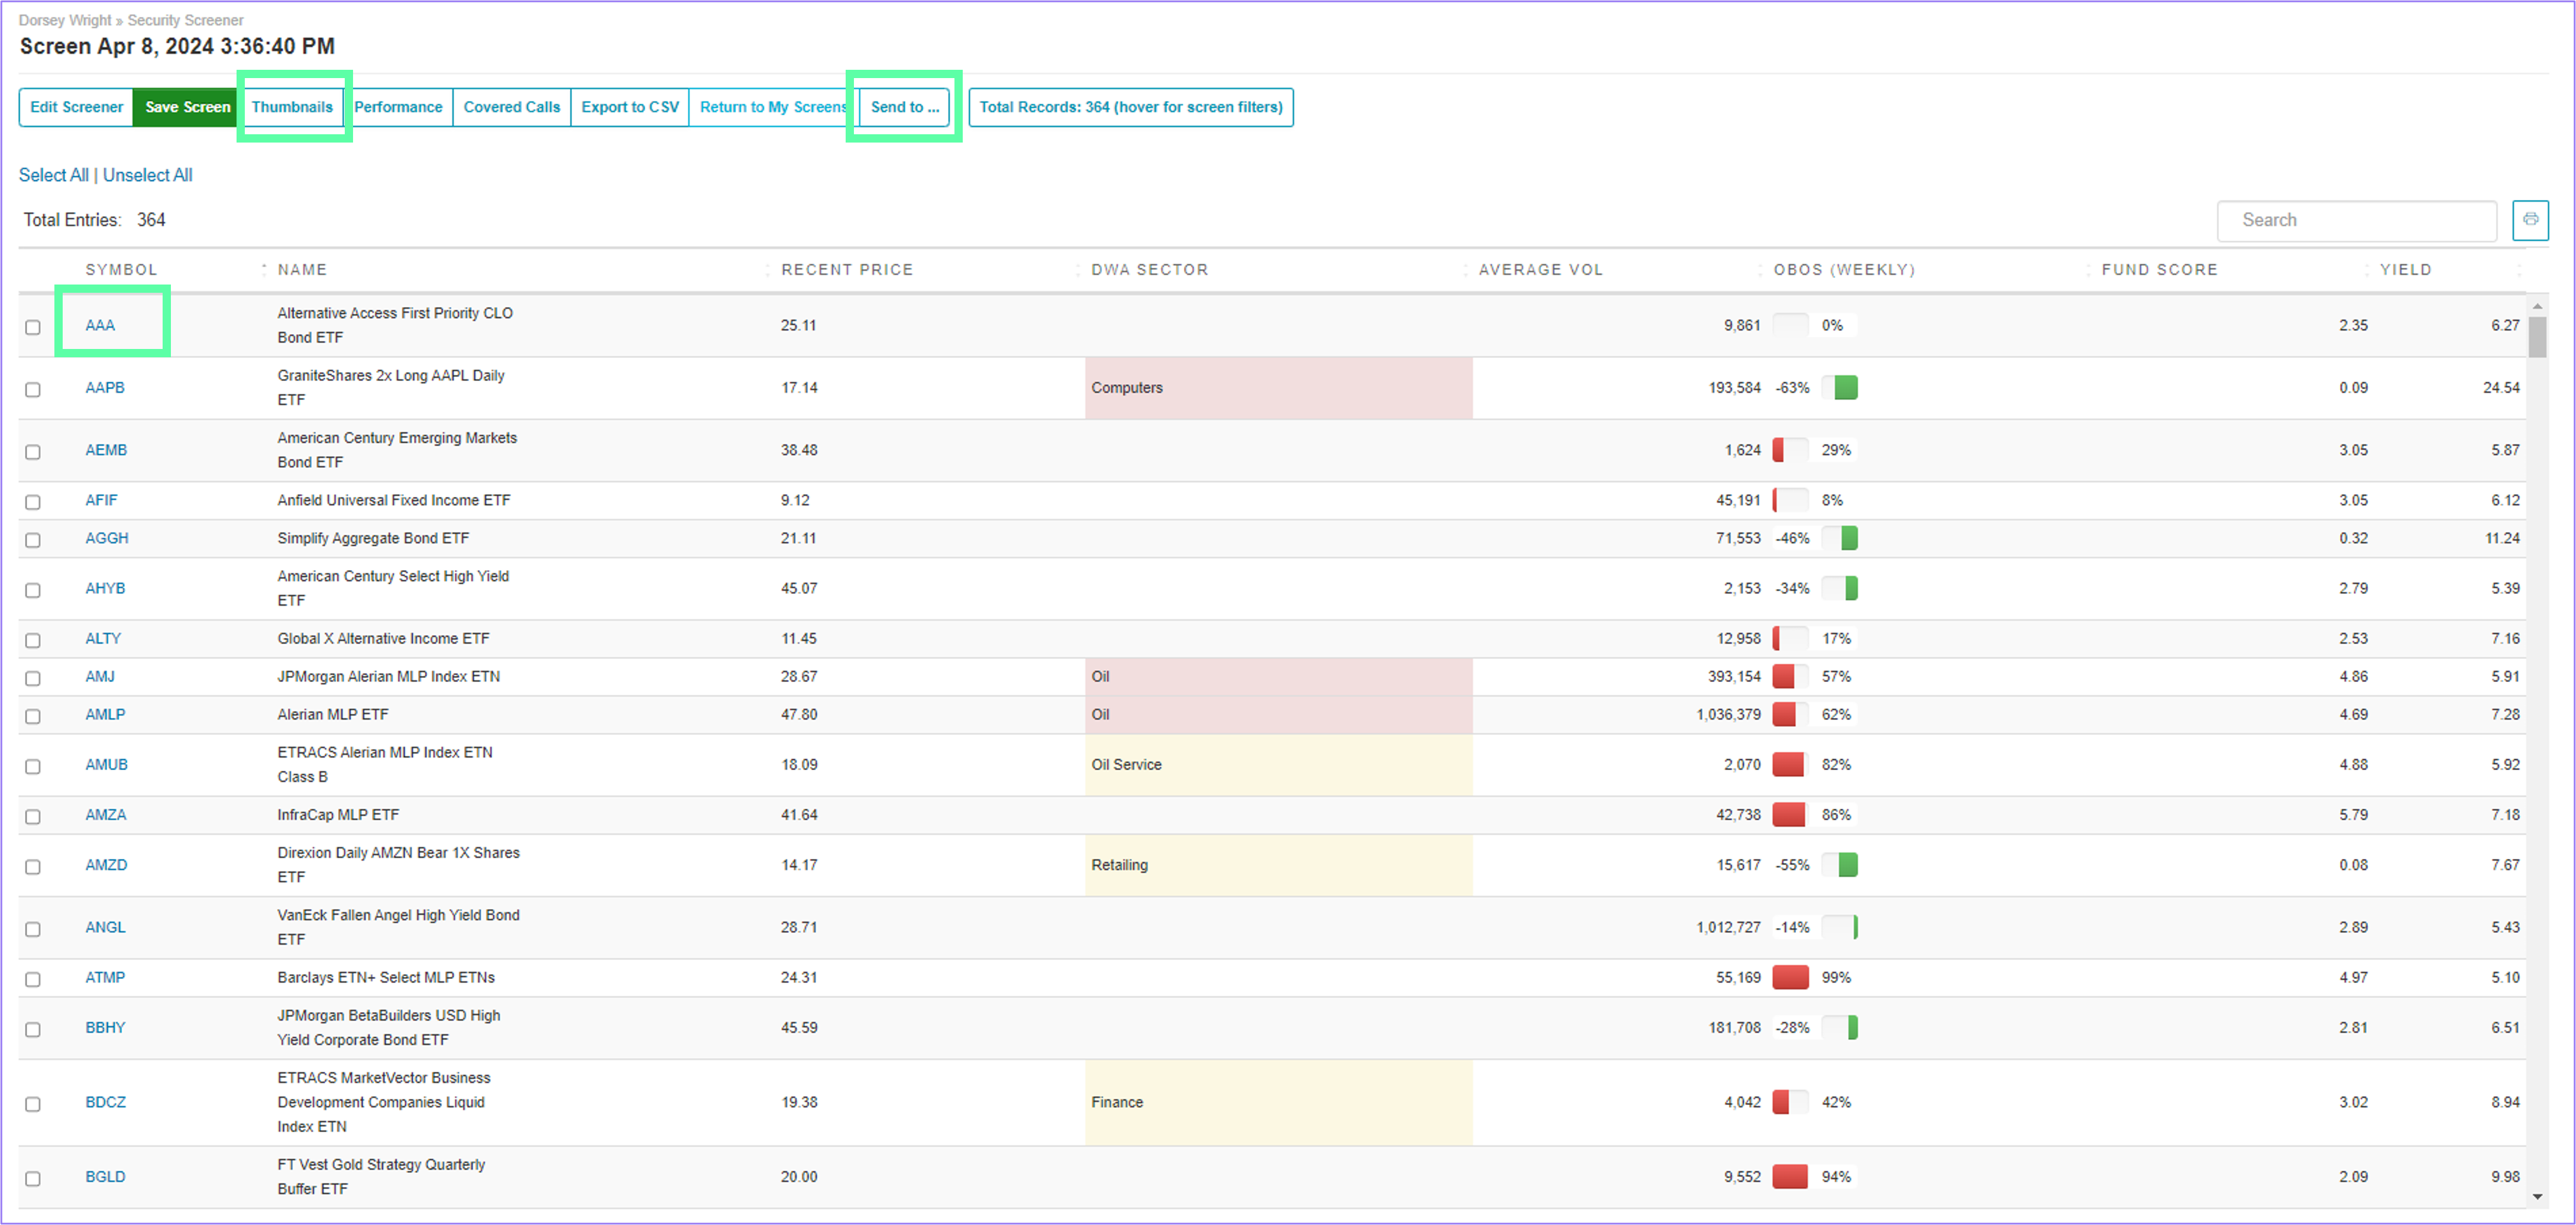Click the OBOS bar for AAPB
Image resolution: width=2576 pixels, height=1225 pixels.
pyautogui.click(x=1839, y=388)
